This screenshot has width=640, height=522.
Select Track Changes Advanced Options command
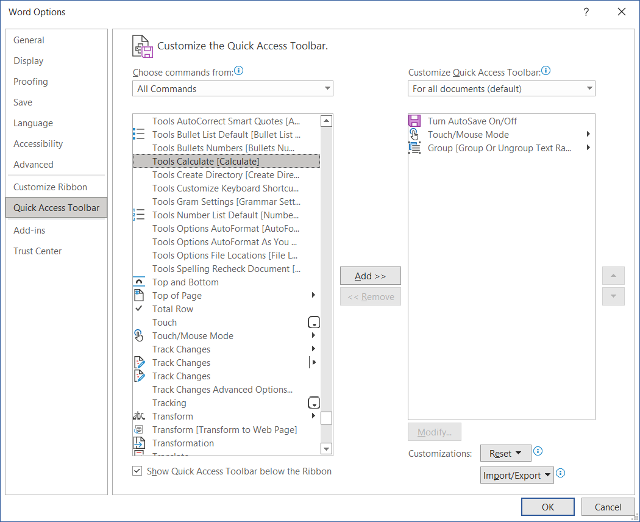click(x=226, y=390)
